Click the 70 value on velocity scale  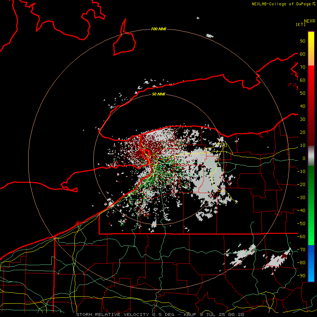[x=303, y=67]
